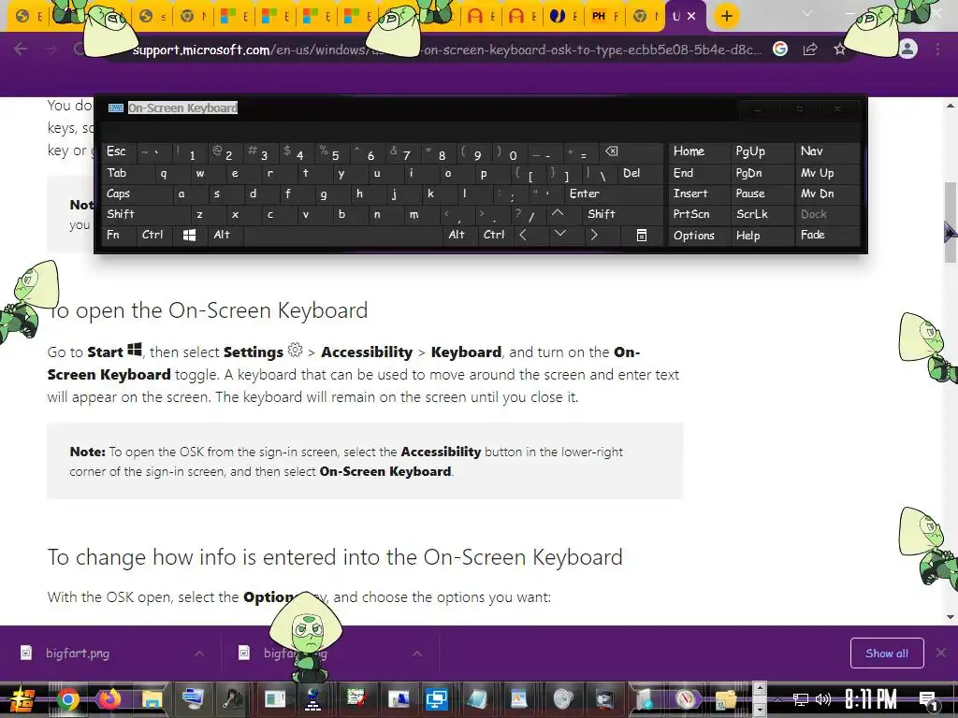
Task: Go back using the browser back arrow
Action: (x=21, y=49)
